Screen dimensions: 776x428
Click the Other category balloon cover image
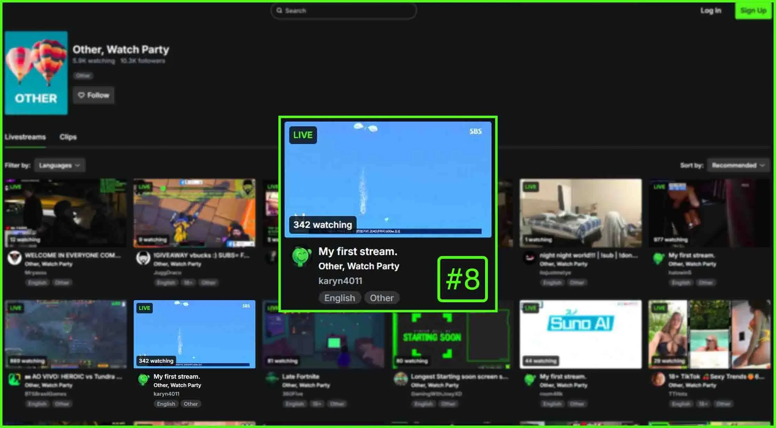pyautogui.click(x=36, y=73)
